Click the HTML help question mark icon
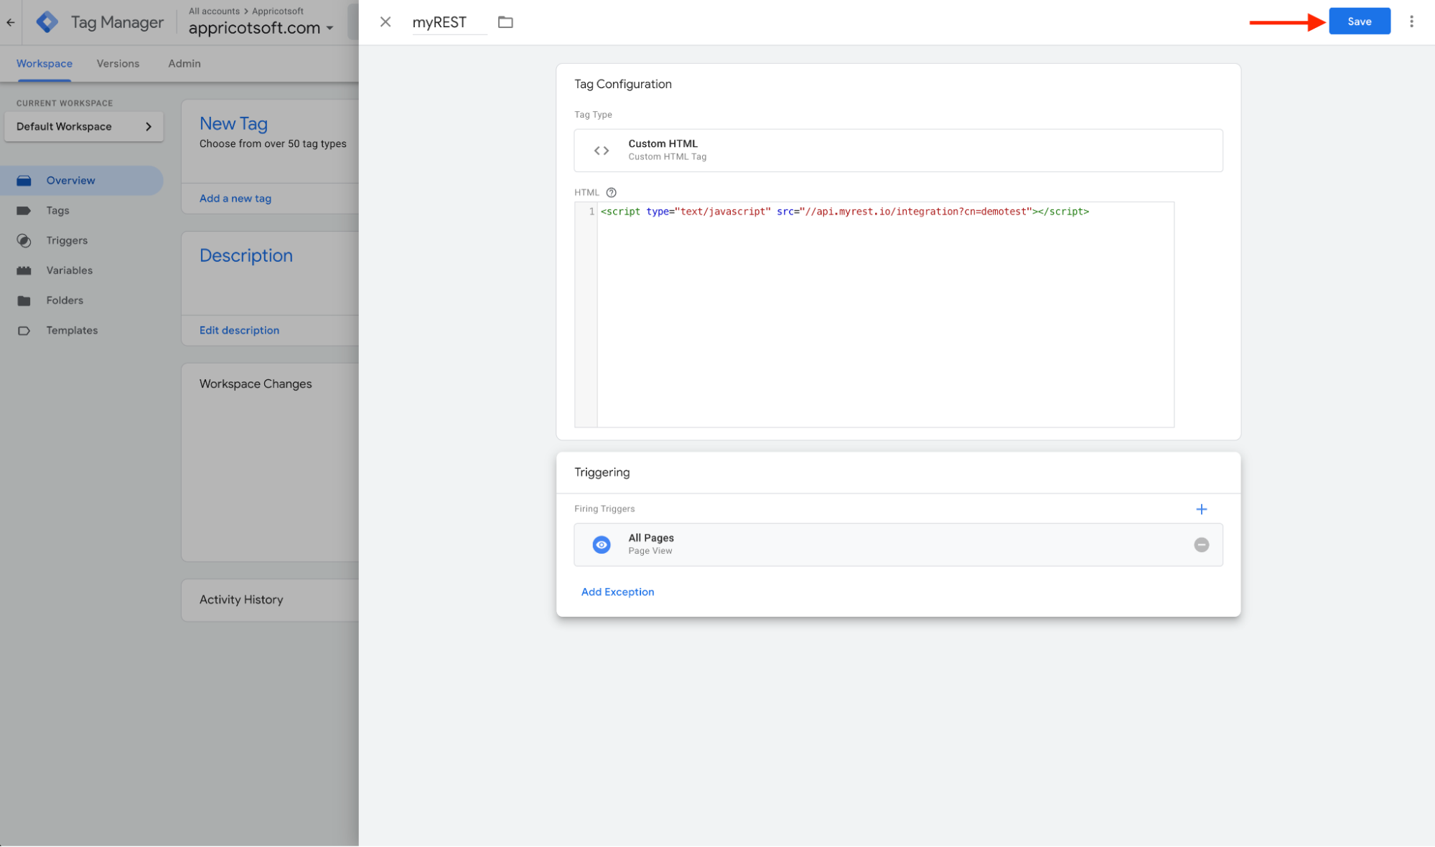Screen dimensions: 1435x847 click(x=611, y=192)
